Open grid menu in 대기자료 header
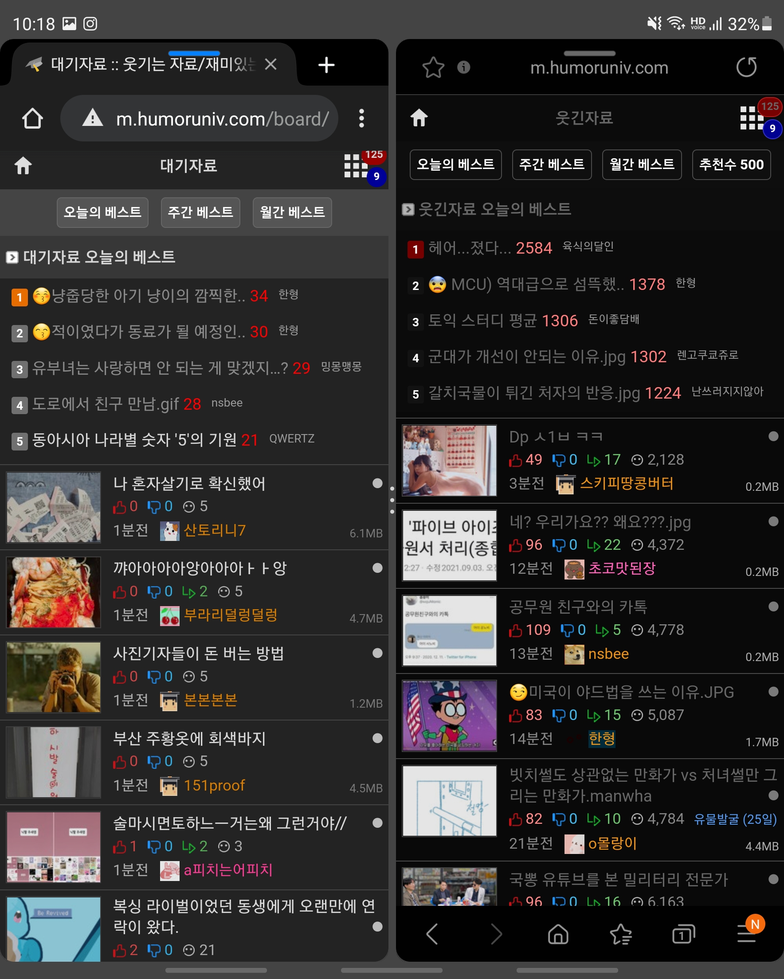 point(355,166)
